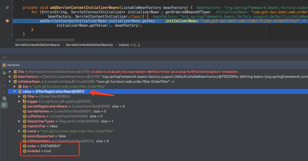Click the up arrow in the debugger sidebar
Screen dimensions: 308x161
pos(4,85)
